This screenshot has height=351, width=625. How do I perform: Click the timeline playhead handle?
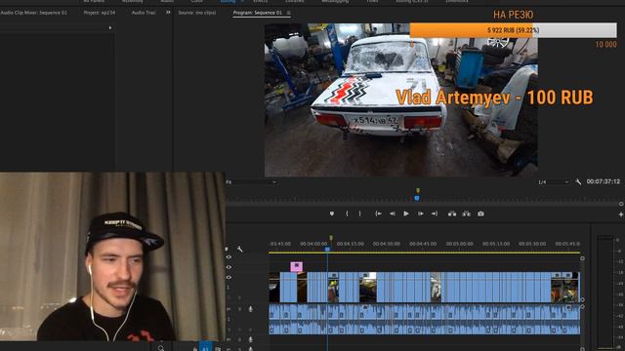(x=327, y=249)
